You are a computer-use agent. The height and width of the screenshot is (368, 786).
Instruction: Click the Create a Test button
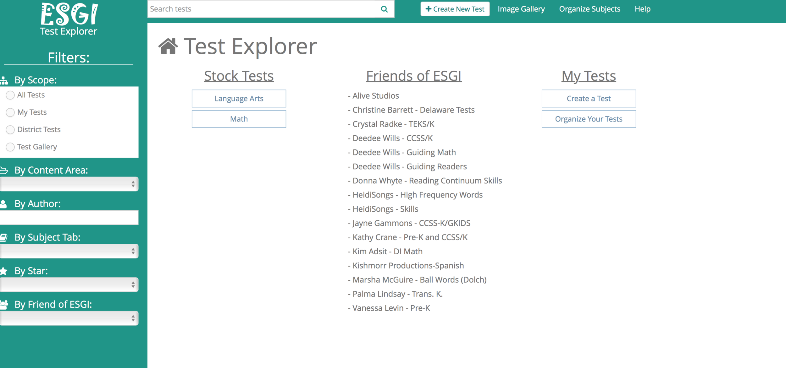coord(589,99)
